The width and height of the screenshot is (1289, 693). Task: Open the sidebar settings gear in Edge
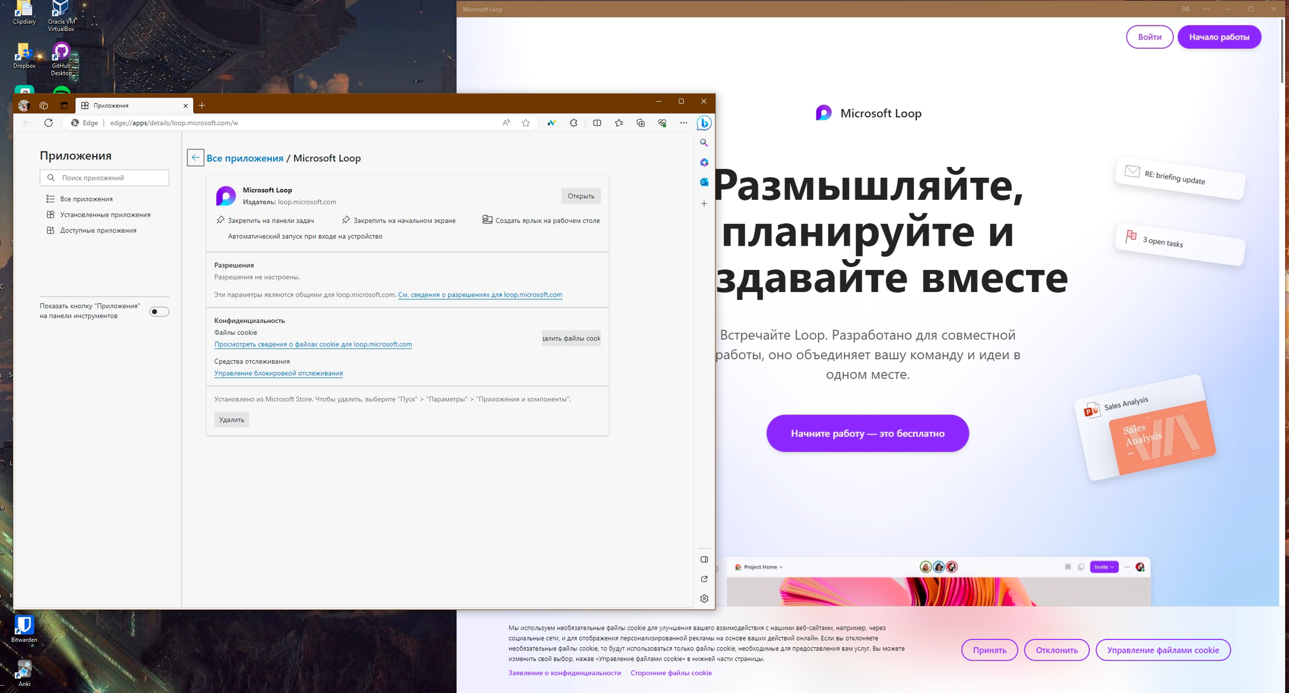[x=704, y=599]
